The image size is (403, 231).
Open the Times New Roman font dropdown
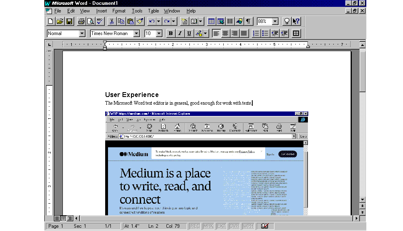pyautogui.click(x=137, y=33)
